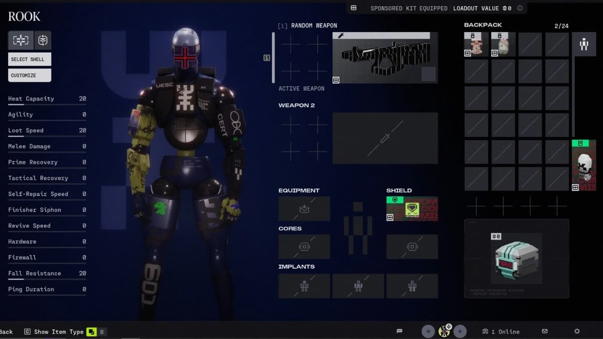This screenshot has height=339, width=603.
Task: Open the settings gear in the bottom bar
Action: pyautogui.click(x=577, y=331)
